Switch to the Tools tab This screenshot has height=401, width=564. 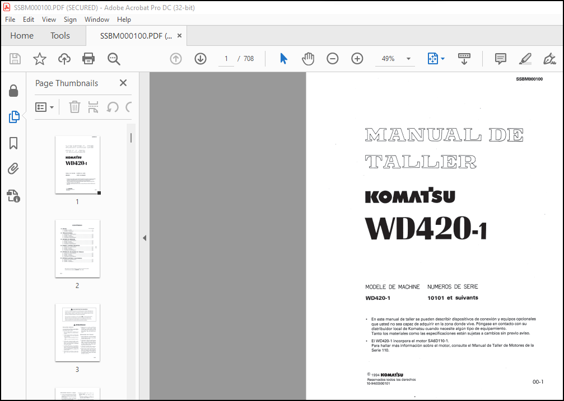[x=60, y=36]
